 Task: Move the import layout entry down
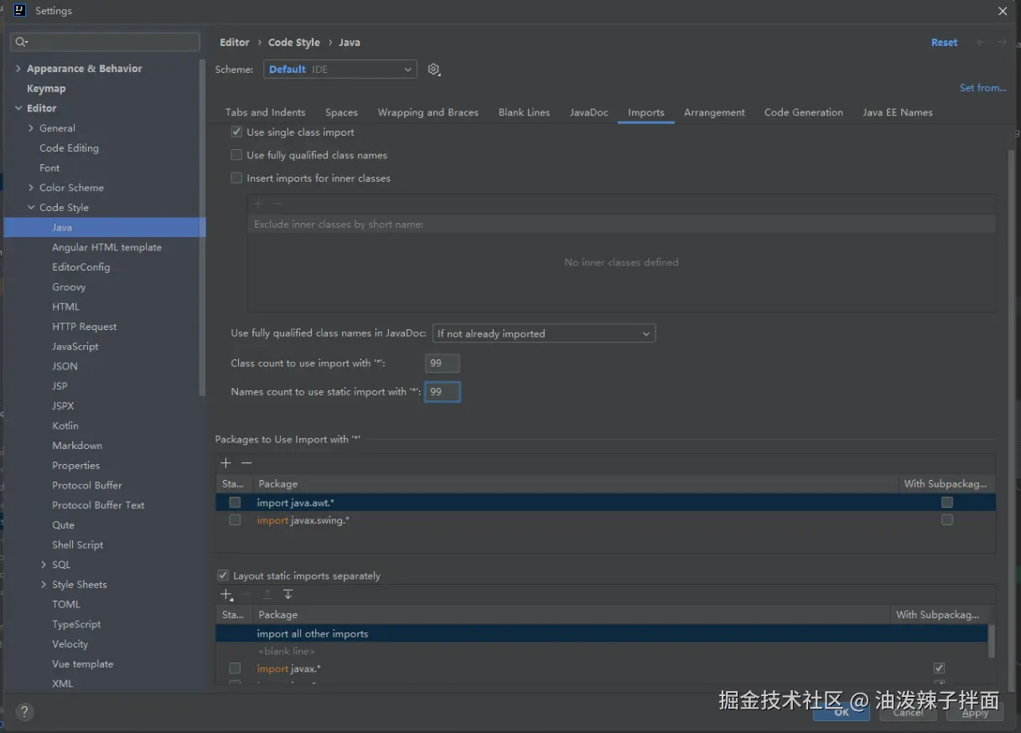(288, 595)
